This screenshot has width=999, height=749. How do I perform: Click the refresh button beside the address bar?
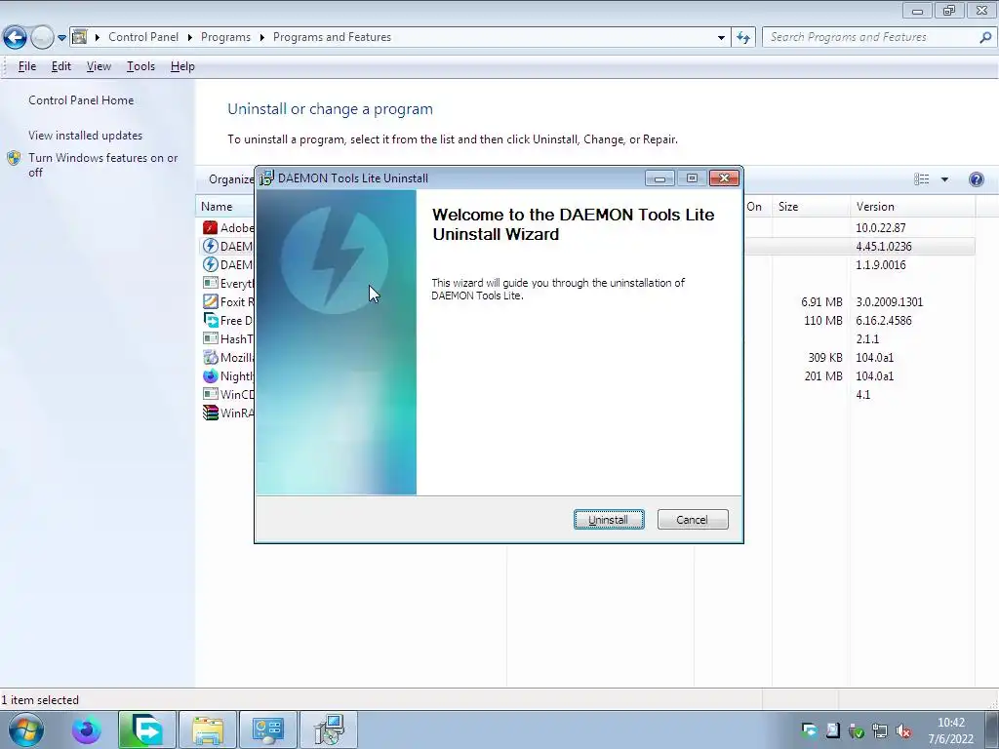tap(743, 38)
